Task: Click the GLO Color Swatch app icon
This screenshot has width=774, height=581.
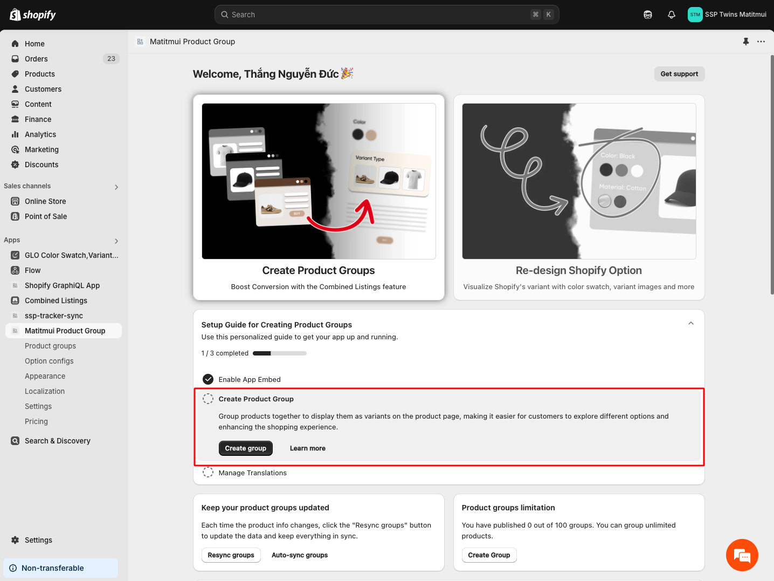Action: pos(15,255)
